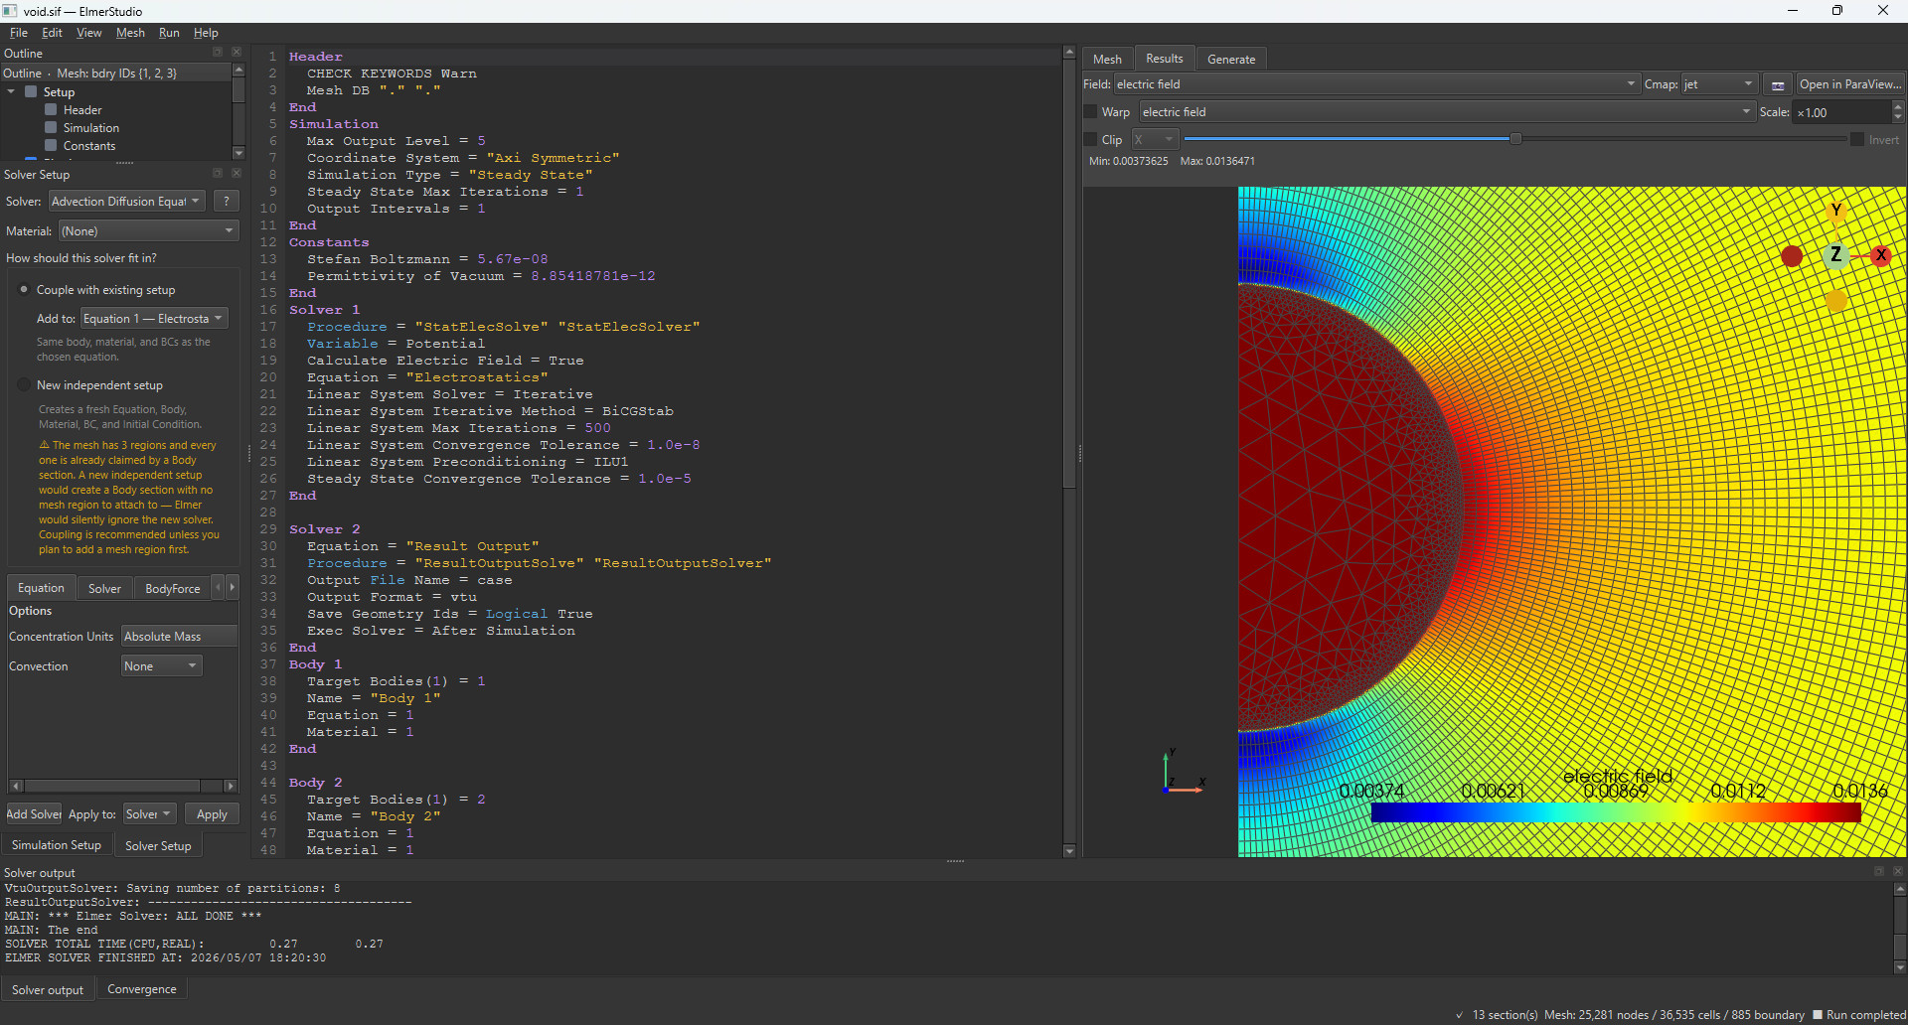Image resolution: width=1908 pixels, height=1025 pixels.
Task: Switch to the Convergence tab
Action: 141,989
